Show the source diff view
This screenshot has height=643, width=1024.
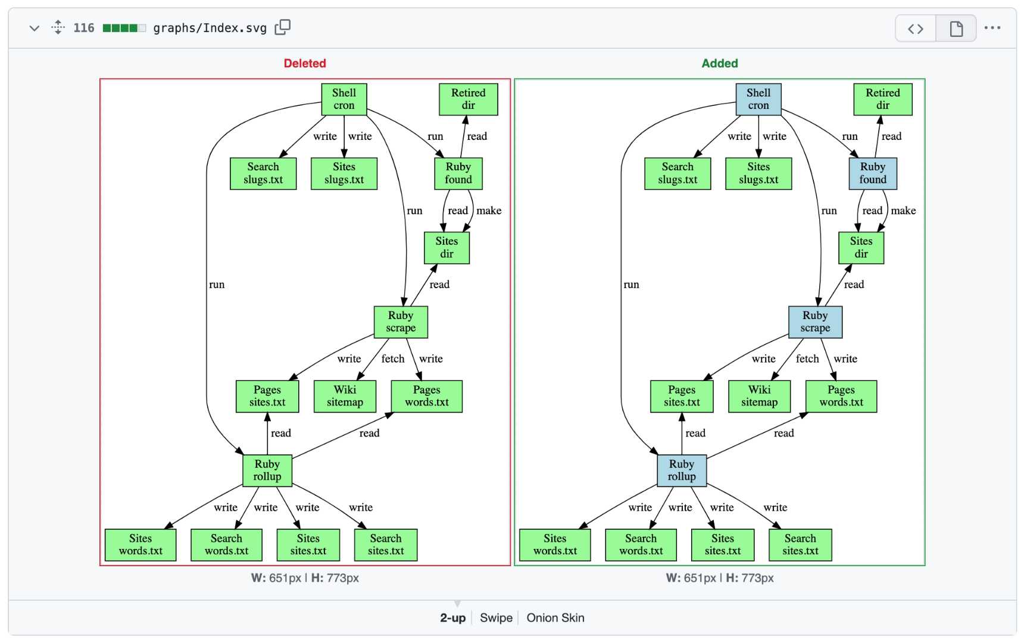click(916, 28)
